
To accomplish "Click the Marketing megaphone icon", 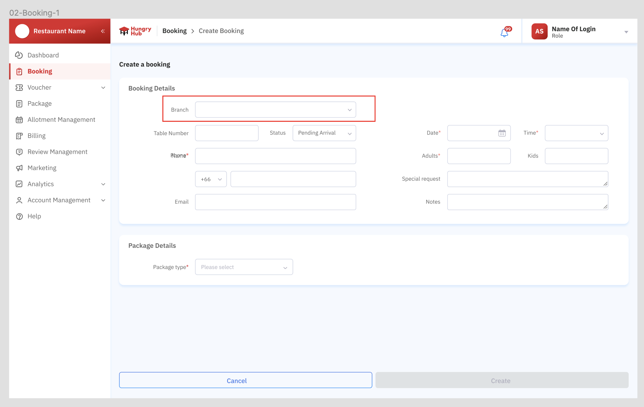I will coord(19,168).
